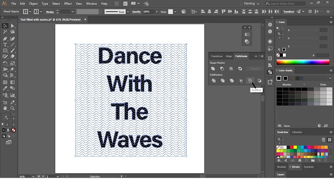
Task: Select the Zoom magnifier tool
Action: pyautogui.click(x=13, y=108)
